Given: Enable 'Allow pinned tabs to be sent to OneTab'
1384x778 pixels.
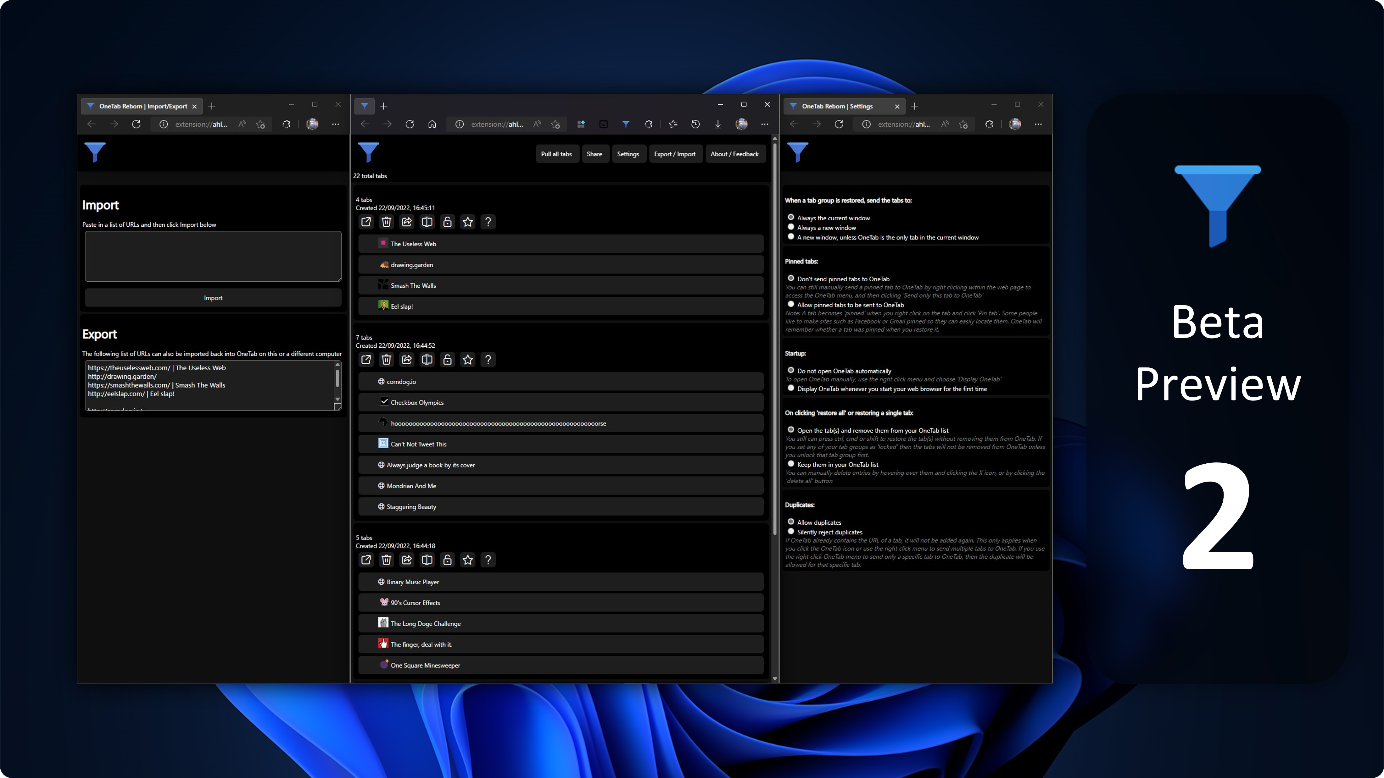Looking at the screenshot, I should pos(791,304).
